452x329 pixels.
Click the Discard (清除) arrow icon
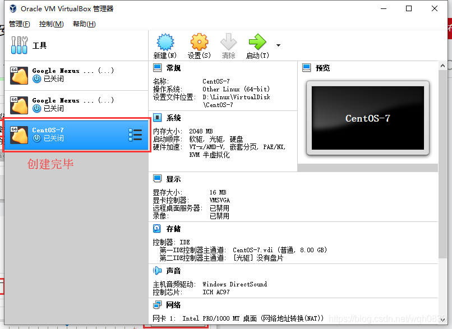(x=228, y=42)
